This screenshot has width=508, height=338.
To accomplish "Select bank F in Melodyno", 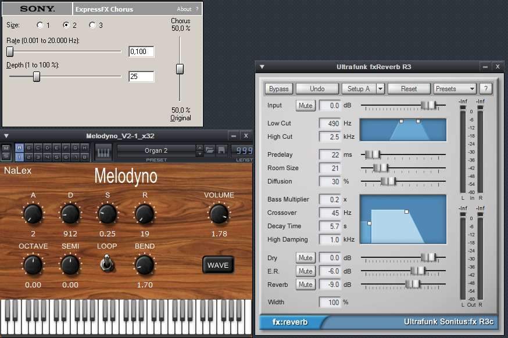I will tap(66, 148).
